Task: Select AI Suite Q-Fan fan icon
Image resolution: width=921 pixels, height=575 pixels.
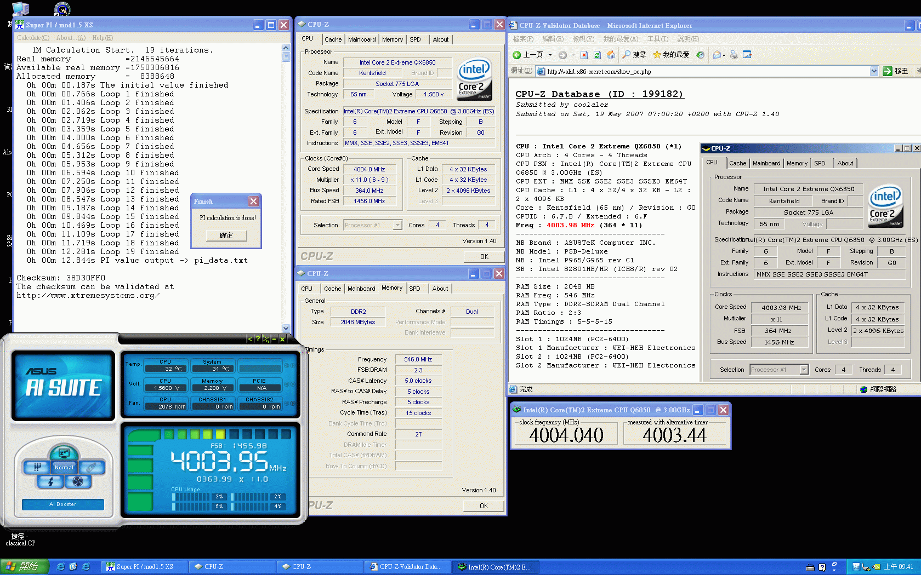Action: click(77, 482)
